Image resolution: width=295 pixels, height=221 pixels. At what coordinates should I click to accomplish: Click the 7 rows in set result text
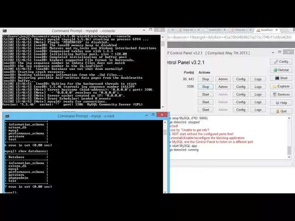[28, 186]
